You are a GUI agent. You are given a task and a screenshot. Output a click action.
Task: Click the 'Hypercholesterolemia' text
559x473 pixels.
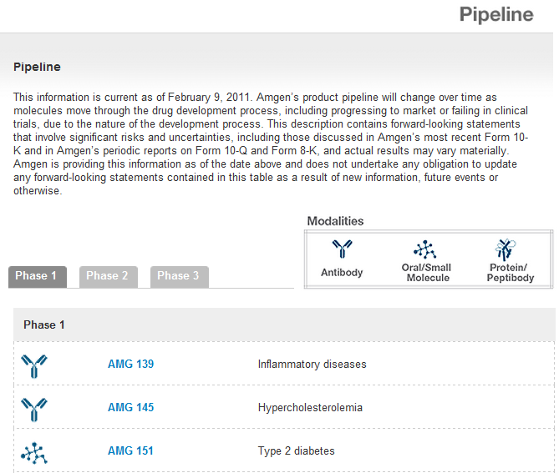(x=310, y=407)
